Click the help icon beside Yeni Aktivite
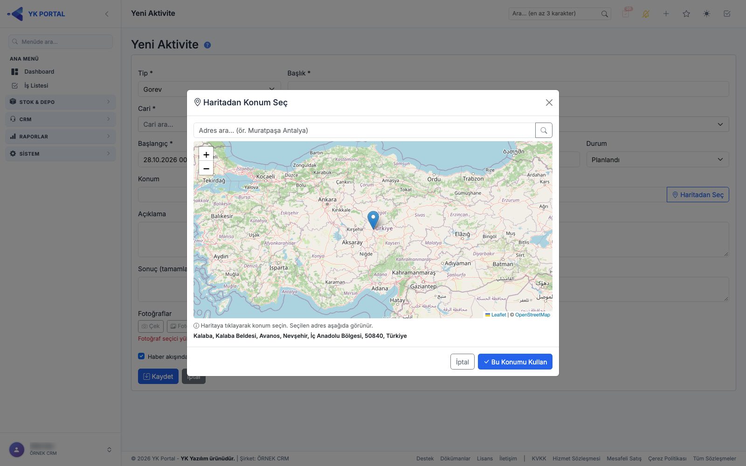Screen dimensions: 746x466 coord(207,45)
